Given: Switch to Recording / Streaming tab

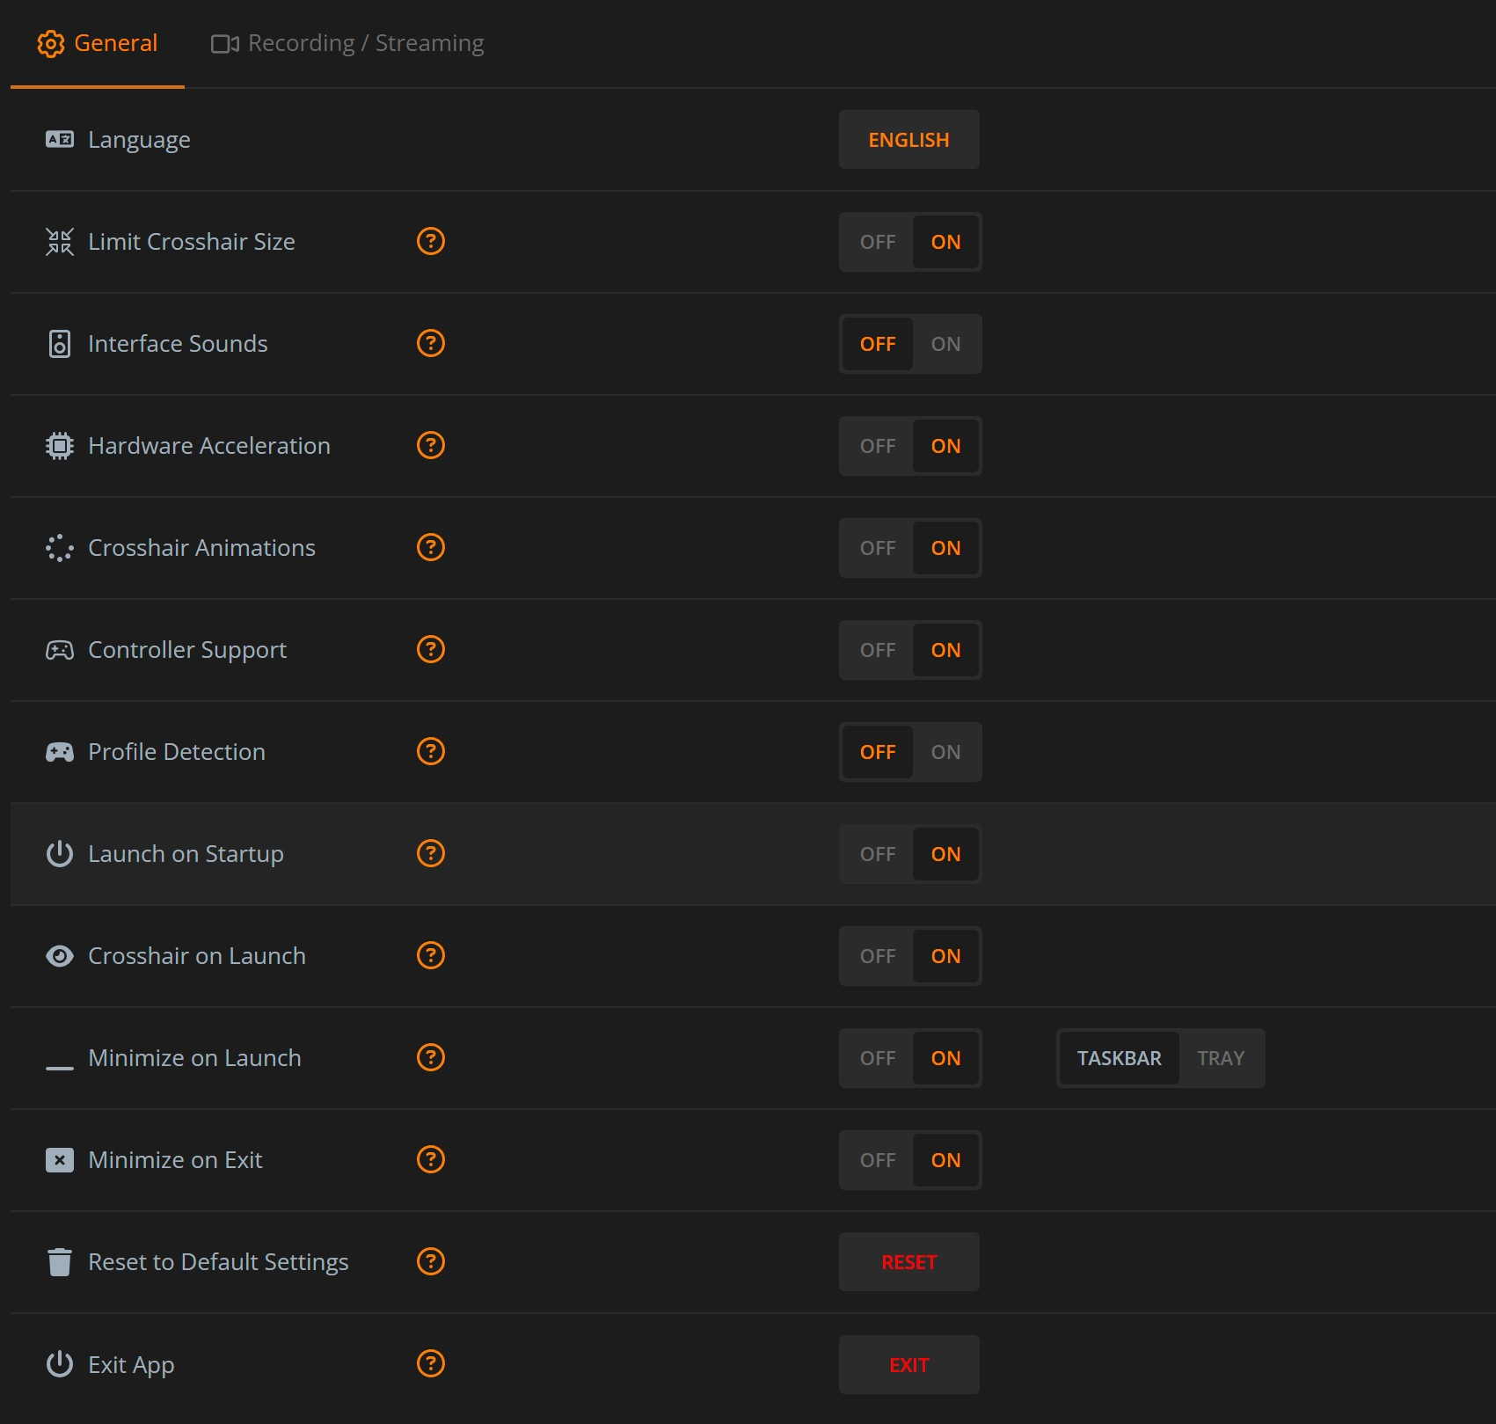Looking at the screenshot, I should coord(347,43).
